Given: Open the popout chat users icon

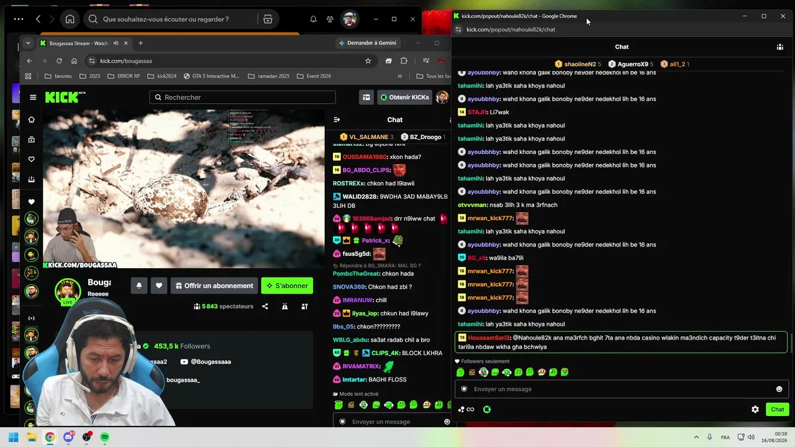Looking at the screenshot, I should pos(780,47).
